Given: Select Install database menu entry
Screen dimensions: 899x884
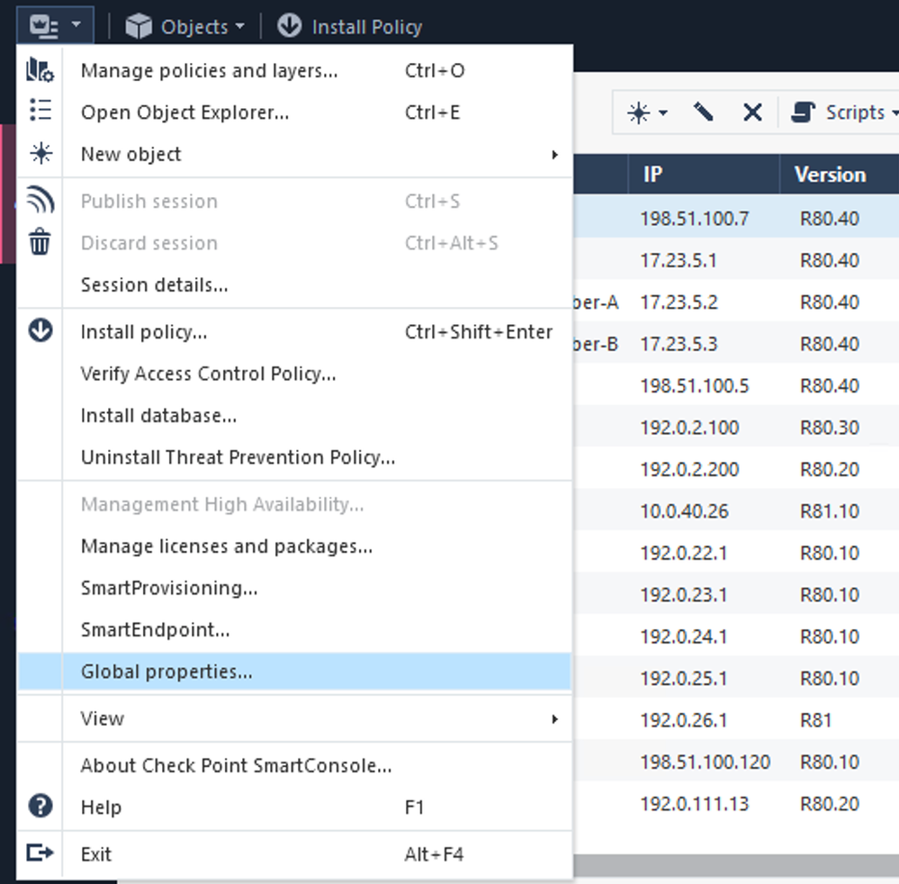Looking at the screenshot, I should pos(294,416).
